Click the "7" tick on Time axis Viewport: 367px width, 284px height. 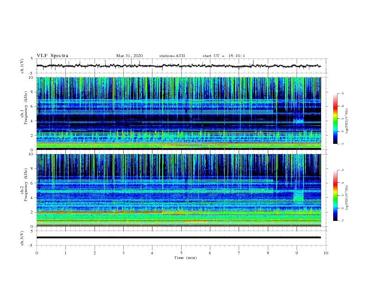(239, 253)
